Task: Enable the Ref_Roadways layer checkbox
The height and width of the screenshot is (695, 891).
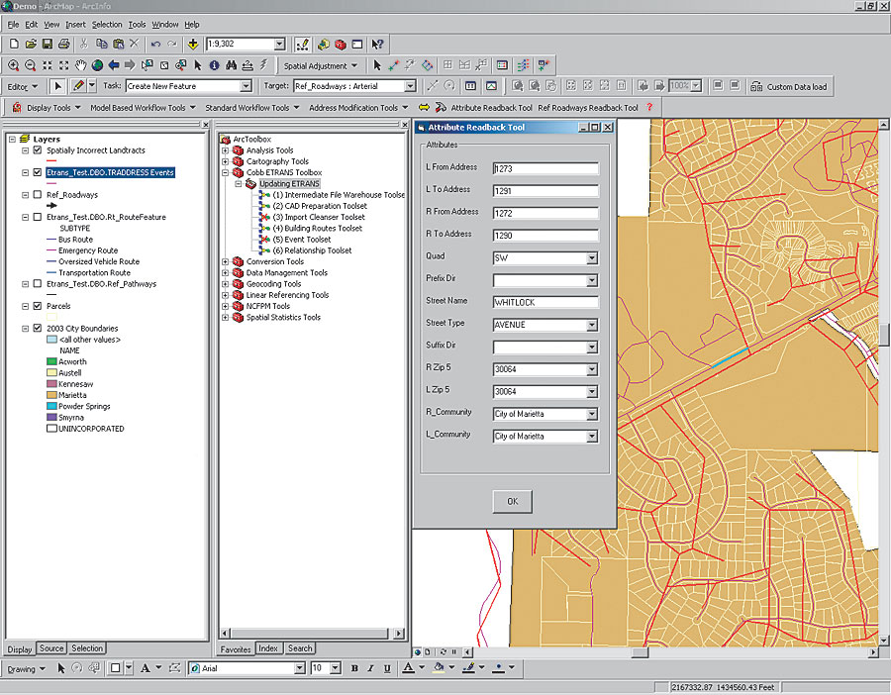Action: point(38,195)
